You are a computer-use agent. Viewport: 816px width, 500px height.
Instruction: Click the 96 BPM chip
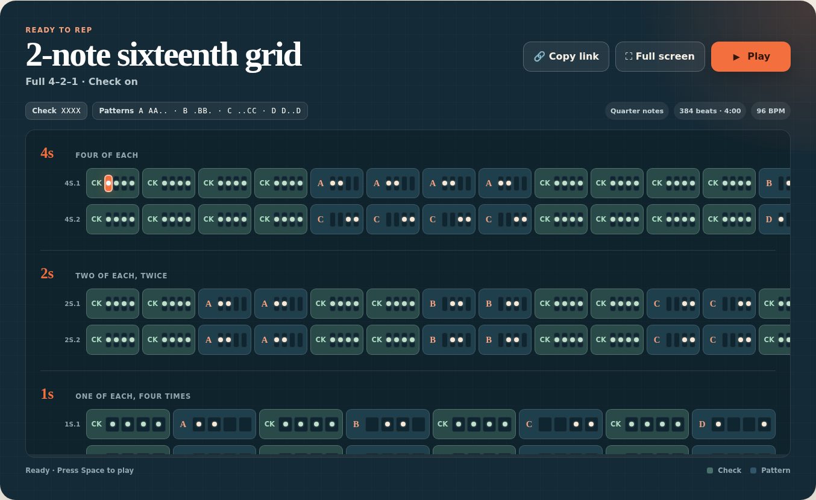pos(771,111)
